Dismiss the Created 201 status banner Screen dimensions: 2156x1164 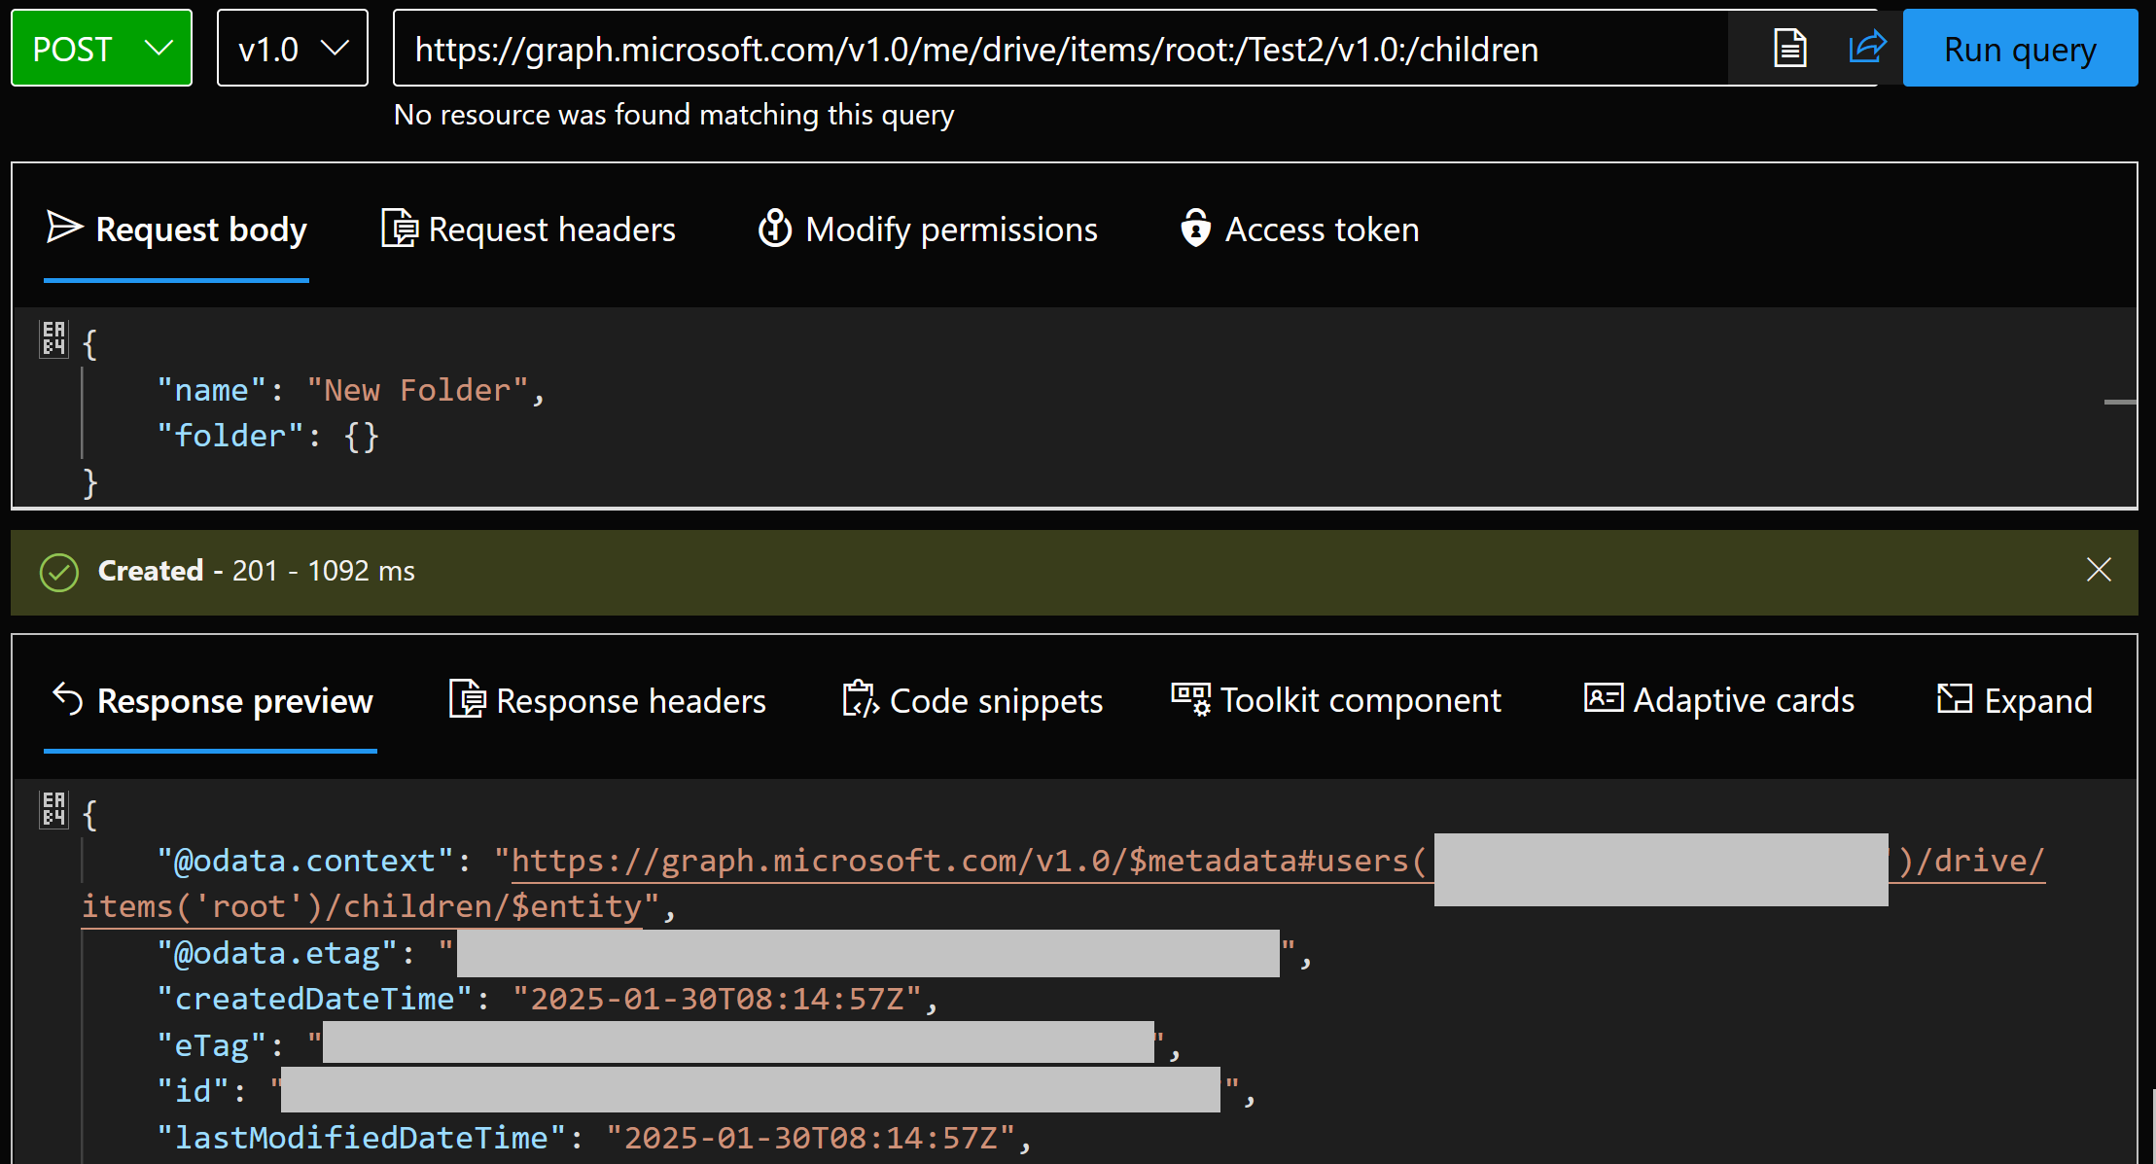click(2099, 570)
